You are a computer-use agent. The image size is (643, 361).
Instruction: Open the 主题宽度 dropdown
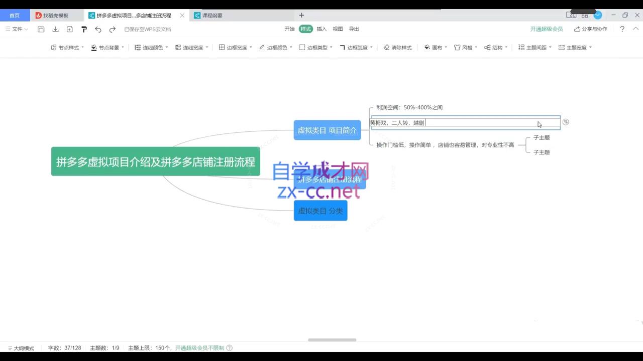click(x=575, y=48)
